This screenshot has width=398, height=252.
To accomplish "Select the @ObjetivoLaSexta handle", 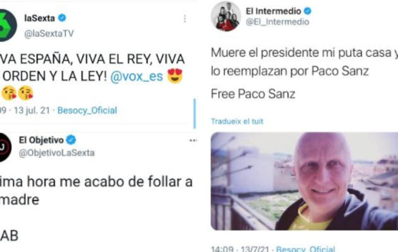I will pos(57,153).
